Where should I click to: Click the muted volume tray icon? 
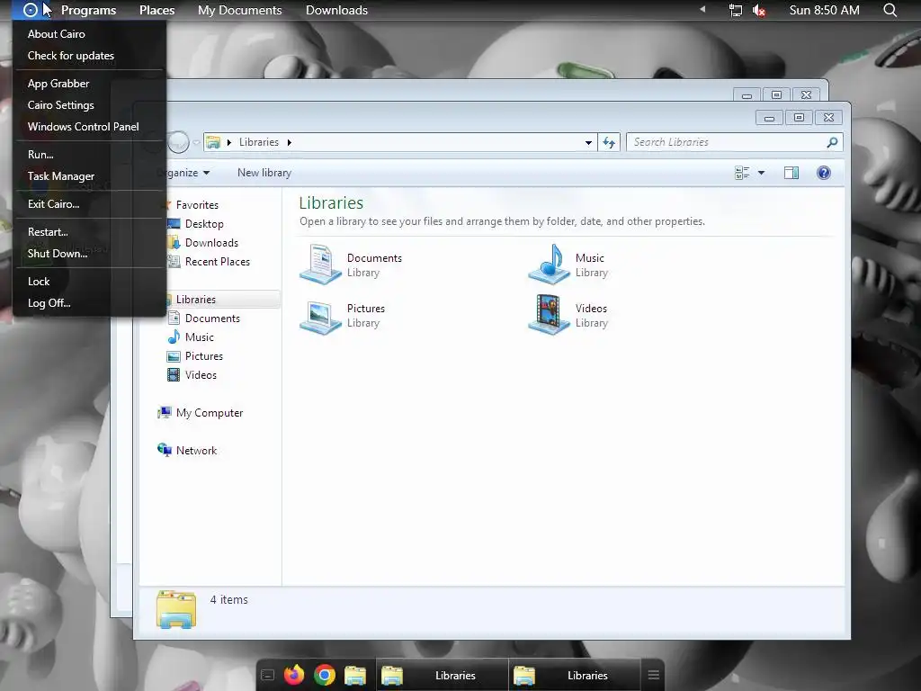coord(759,10)
